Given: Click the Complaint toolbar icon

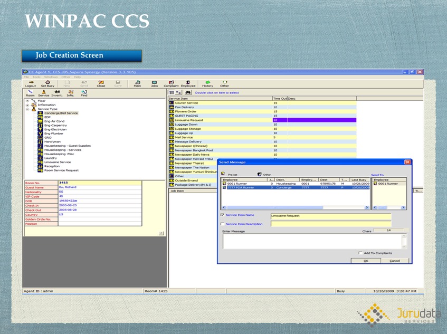Looking at the screenshot, I should click(171, 83).
